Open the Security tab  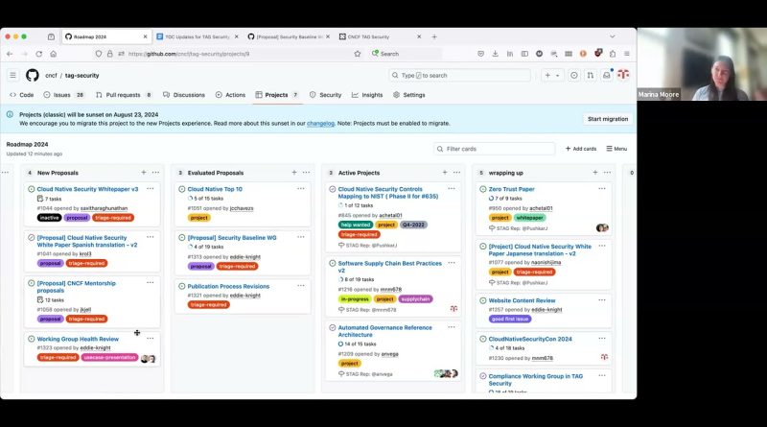click(325, 95)
